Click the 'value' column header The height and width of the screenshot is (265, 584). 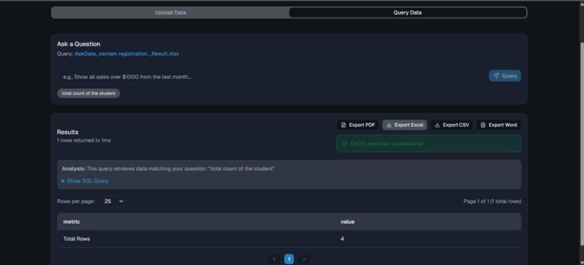(x=348, y=222)
